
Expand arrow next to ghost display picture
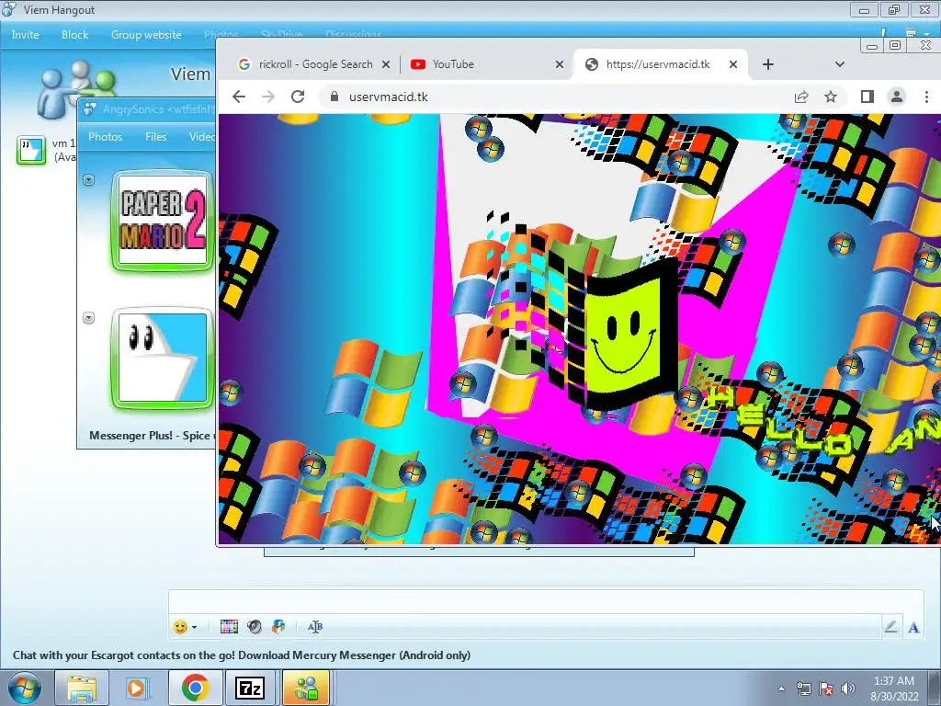(x=89, y=317)
